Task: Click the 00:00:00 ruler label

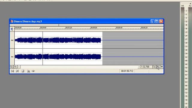Action: click(18, 28)
